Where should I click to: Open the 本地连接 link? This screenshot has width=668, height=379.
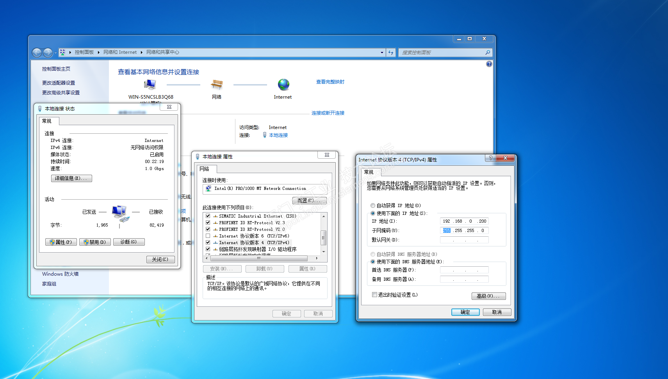click(x=278, y=135)
